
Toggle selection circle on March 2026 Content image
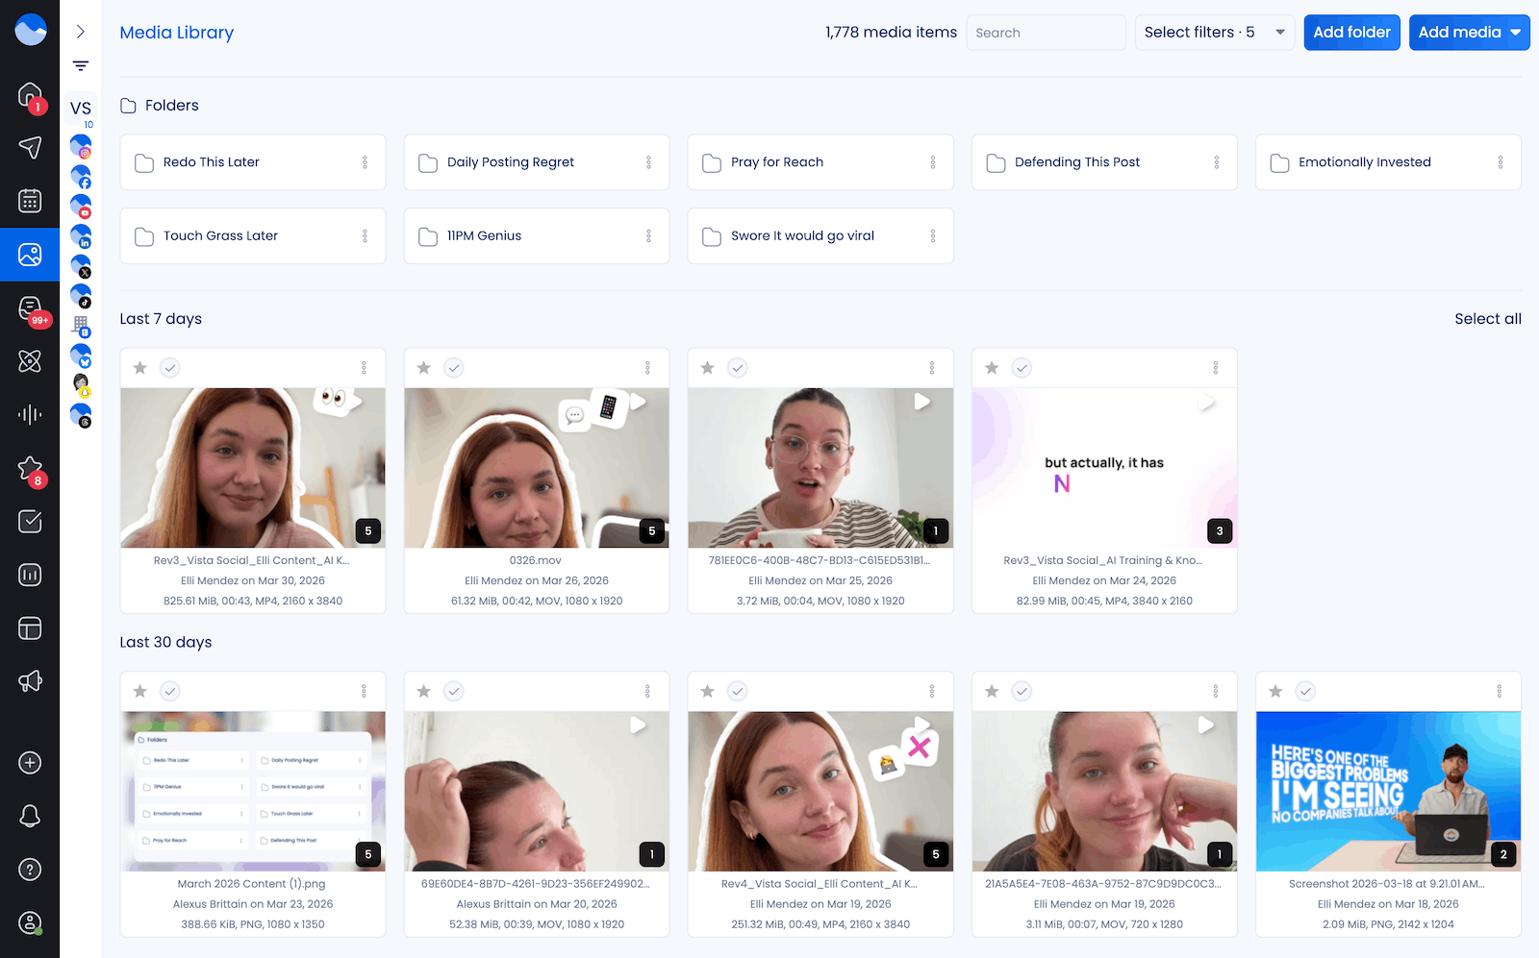pyautogui.click(x=170, y=692)
